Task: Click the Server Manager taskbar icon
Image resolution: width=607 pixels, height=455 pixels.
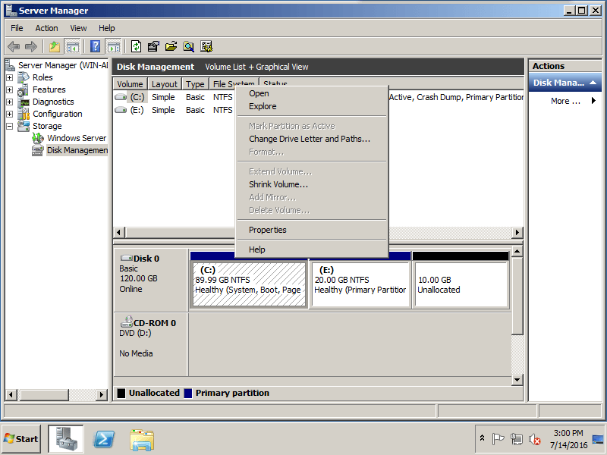Action: pos(65,439)
